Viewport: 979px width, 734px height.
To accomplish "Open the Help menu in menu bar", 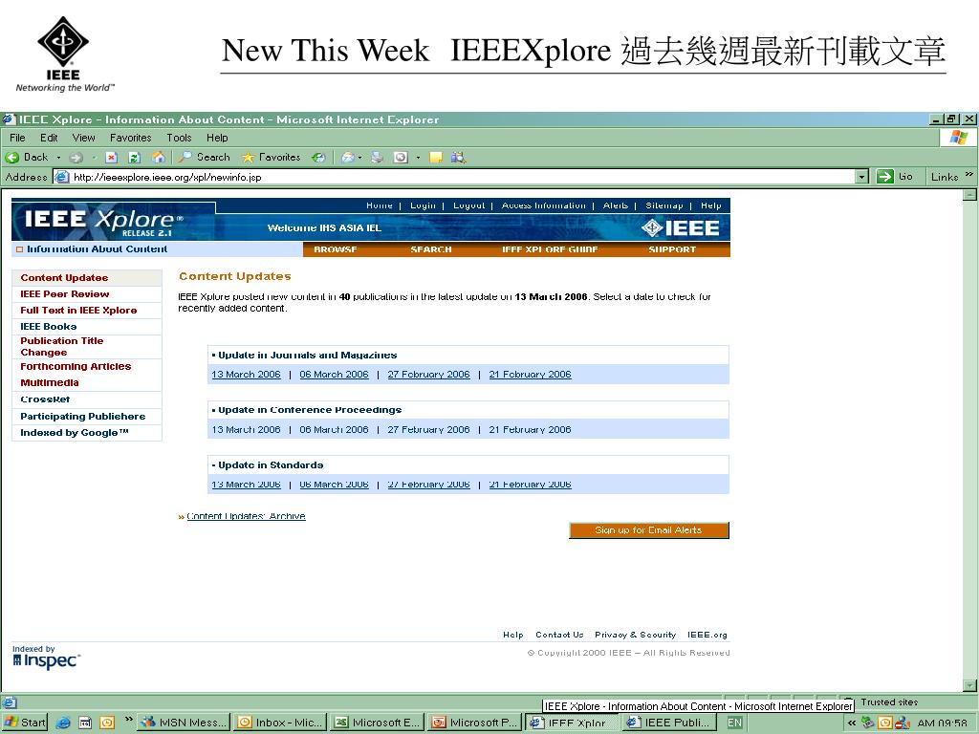I will [217, 138].
